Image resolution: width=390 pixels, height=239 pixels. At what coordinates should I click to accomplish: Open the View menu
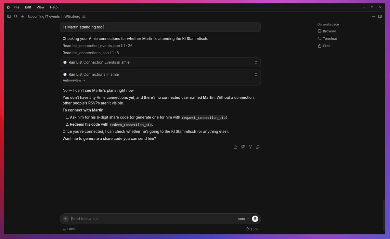coord(40,7)
